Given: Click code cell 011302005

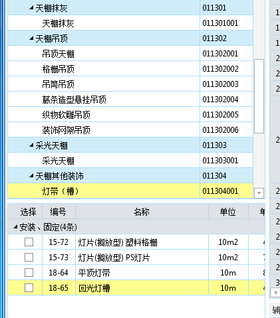Looking at the screenshot, I should [x=226, y=115].
